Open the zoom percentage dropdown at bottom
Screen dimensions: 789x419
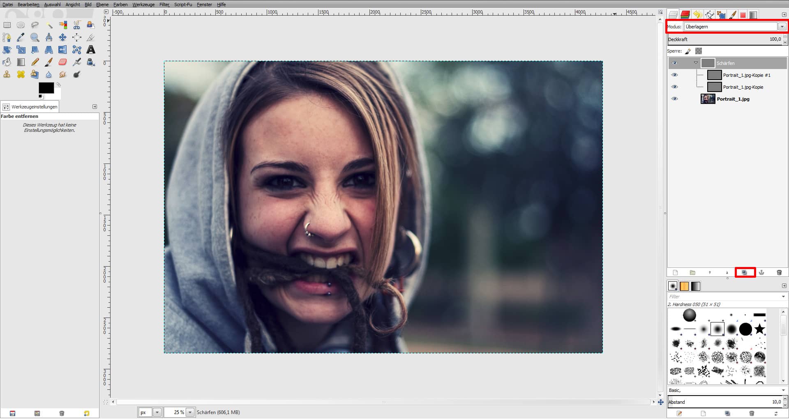tap(190, 412)
